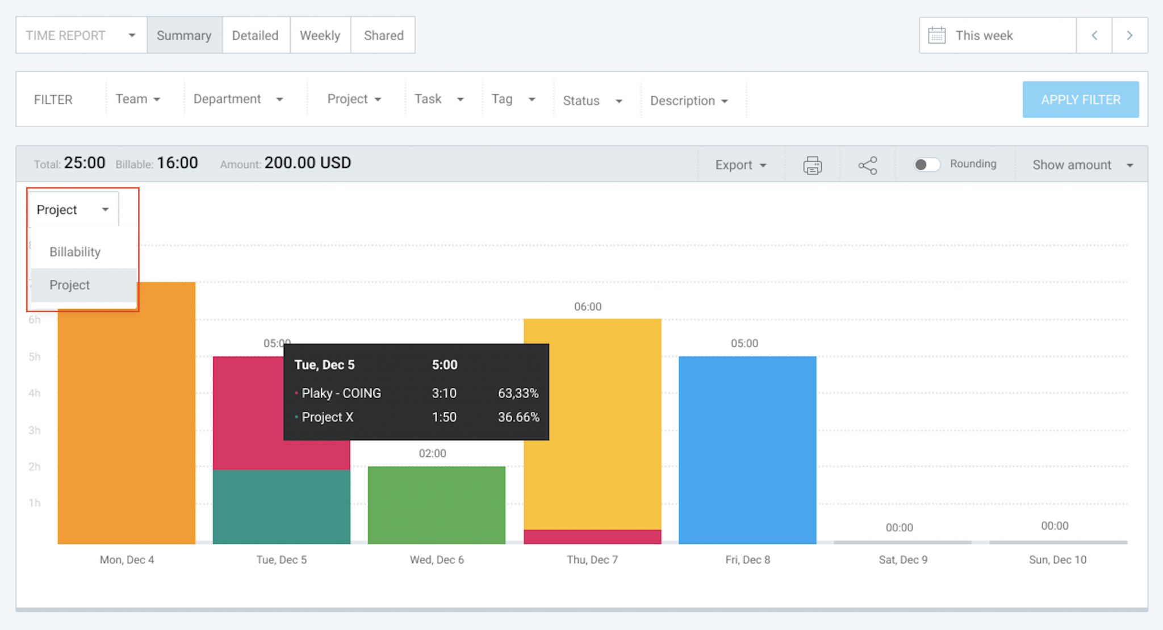The width and height of the screenshot is (1163, 630).
Task: Click the calendar icon beside This week
Action: (x=936, y=35)
